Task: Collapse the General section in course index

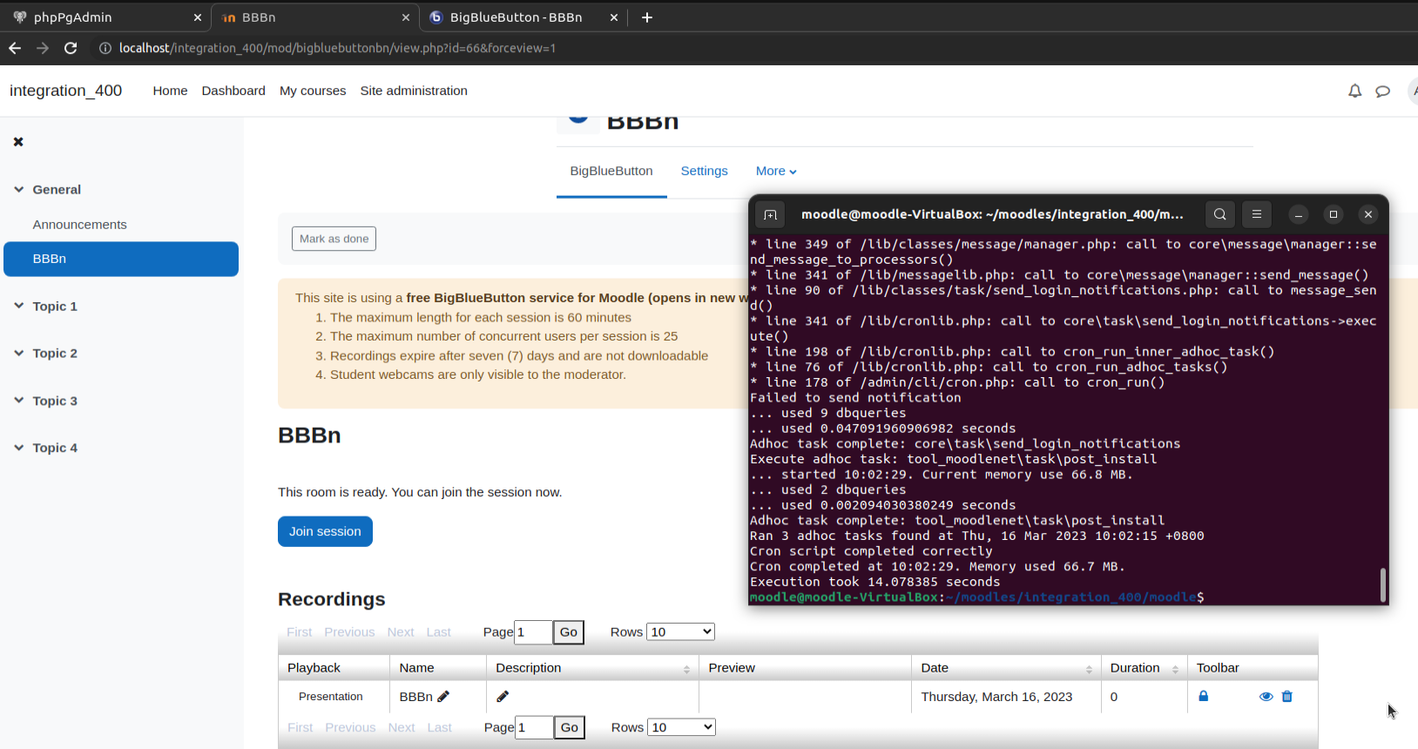Action: click(x=18, y=189)
